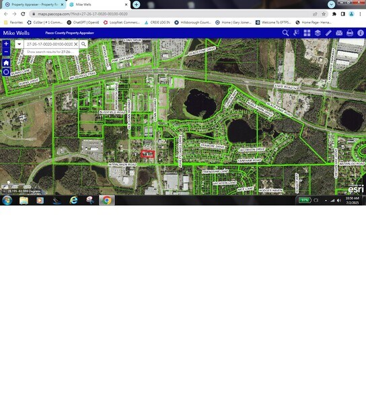Screen dimensions: 366x395
Task: Open the Snipping Tool taskbar icon
Action: [x=90, y=200]
